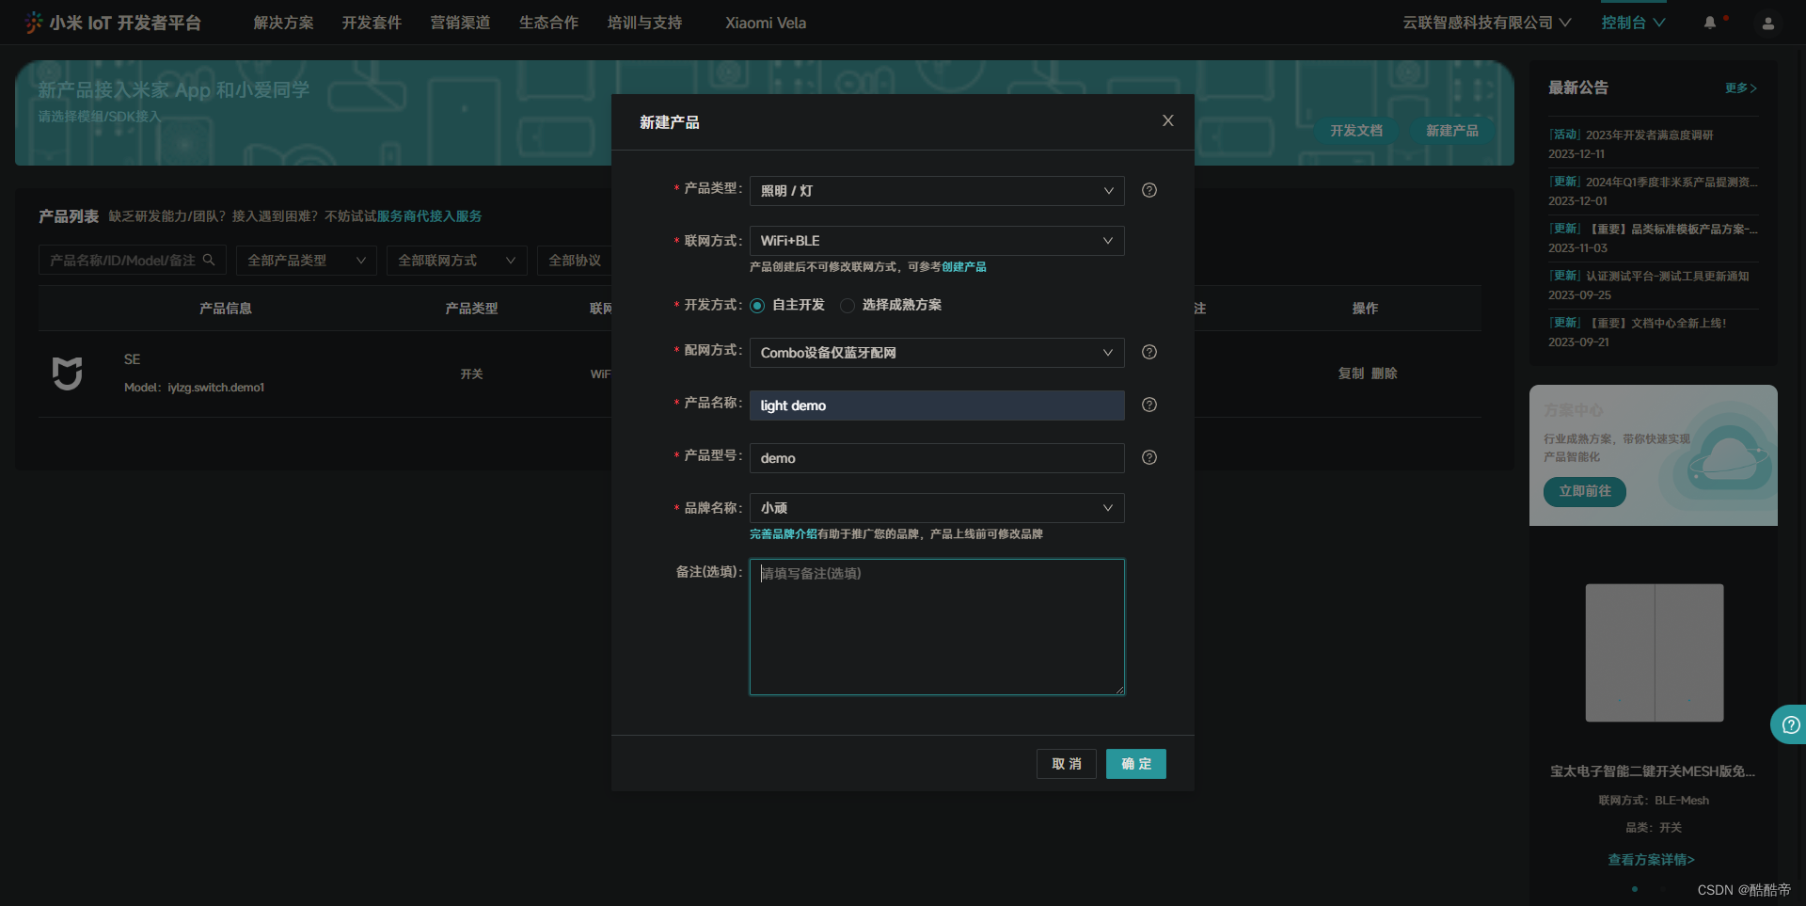Click 删除 action for SE product

point(1384,374)
